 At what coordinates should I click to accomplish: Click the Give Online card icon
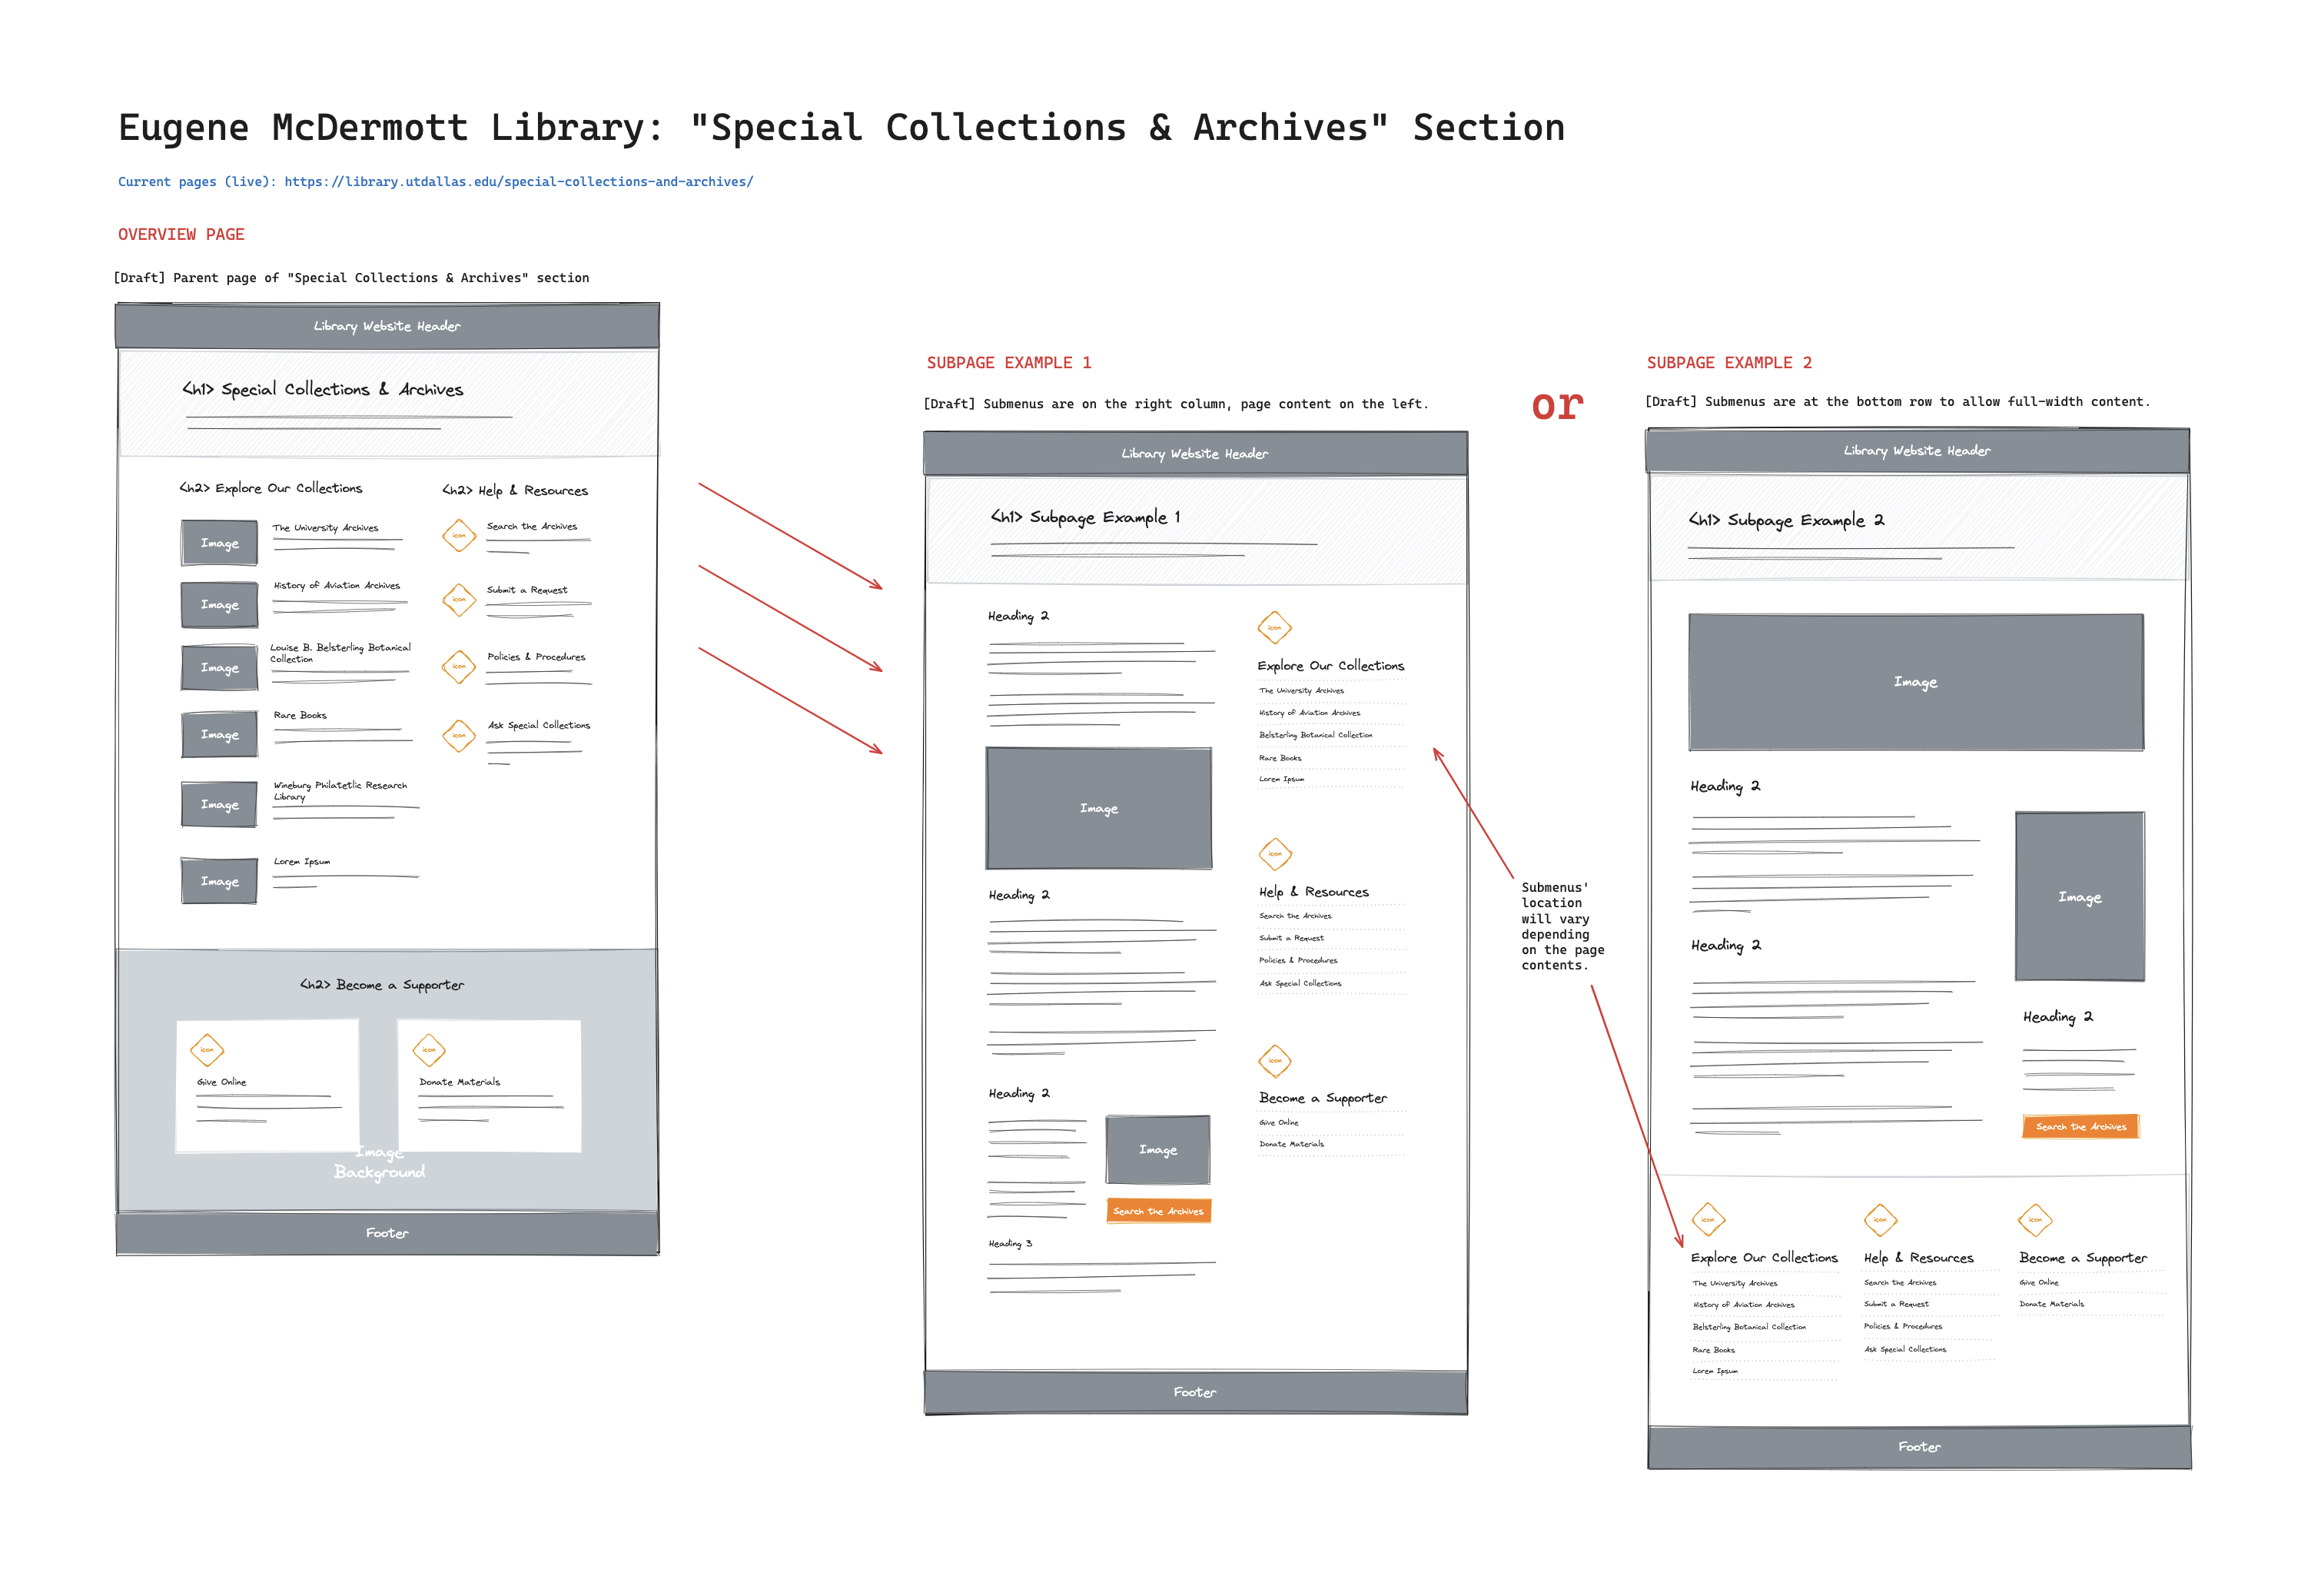pyautogui.click(x=207, y=1050)
